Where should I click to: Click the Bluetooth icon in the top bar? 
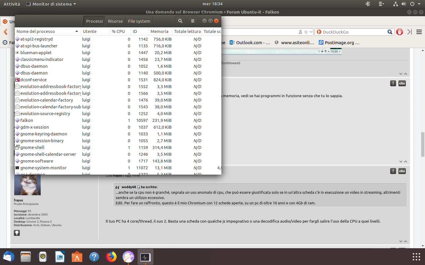(x=368, y=4)
